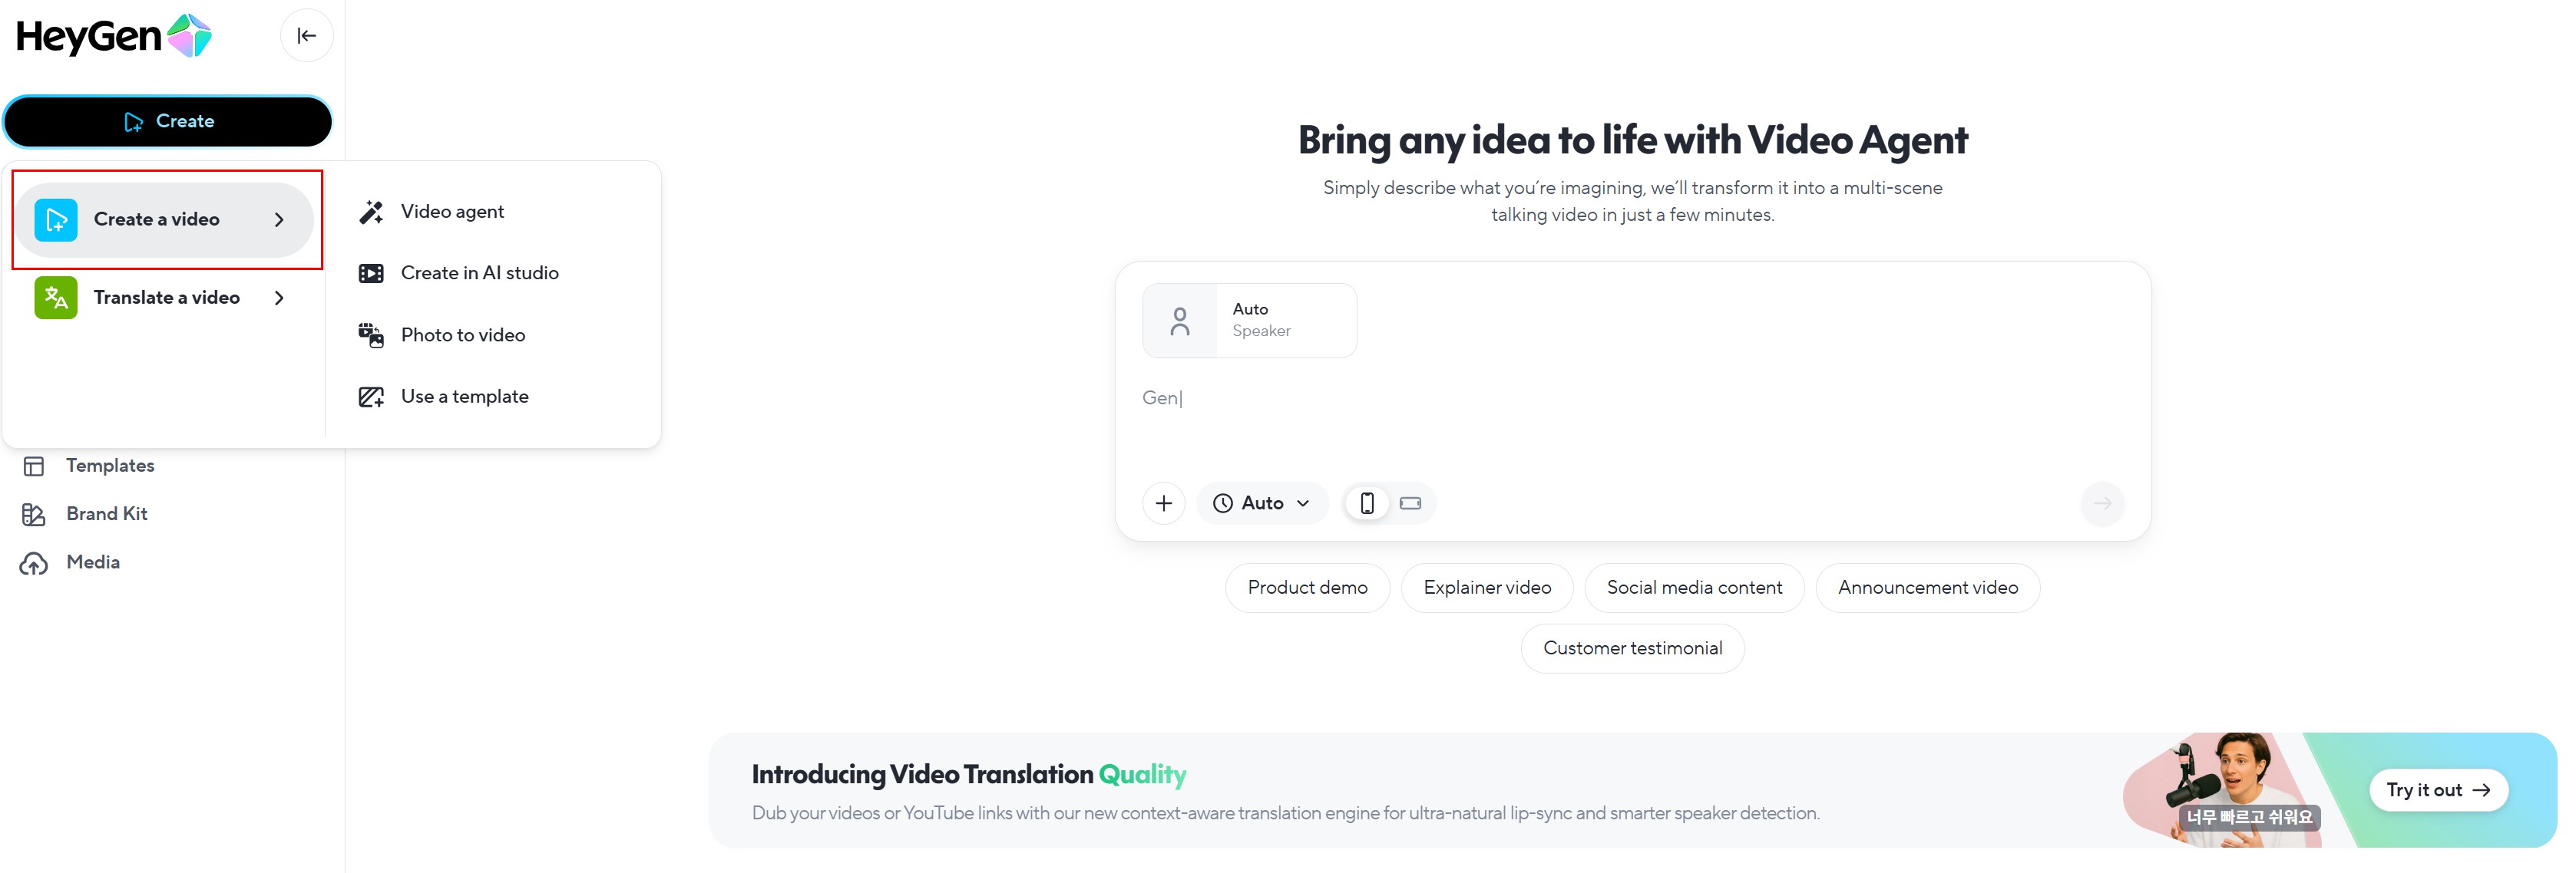This screenshot has width=2576, height=873.
Task: Click the Media upload cloud icon
Action: point(34,563)
